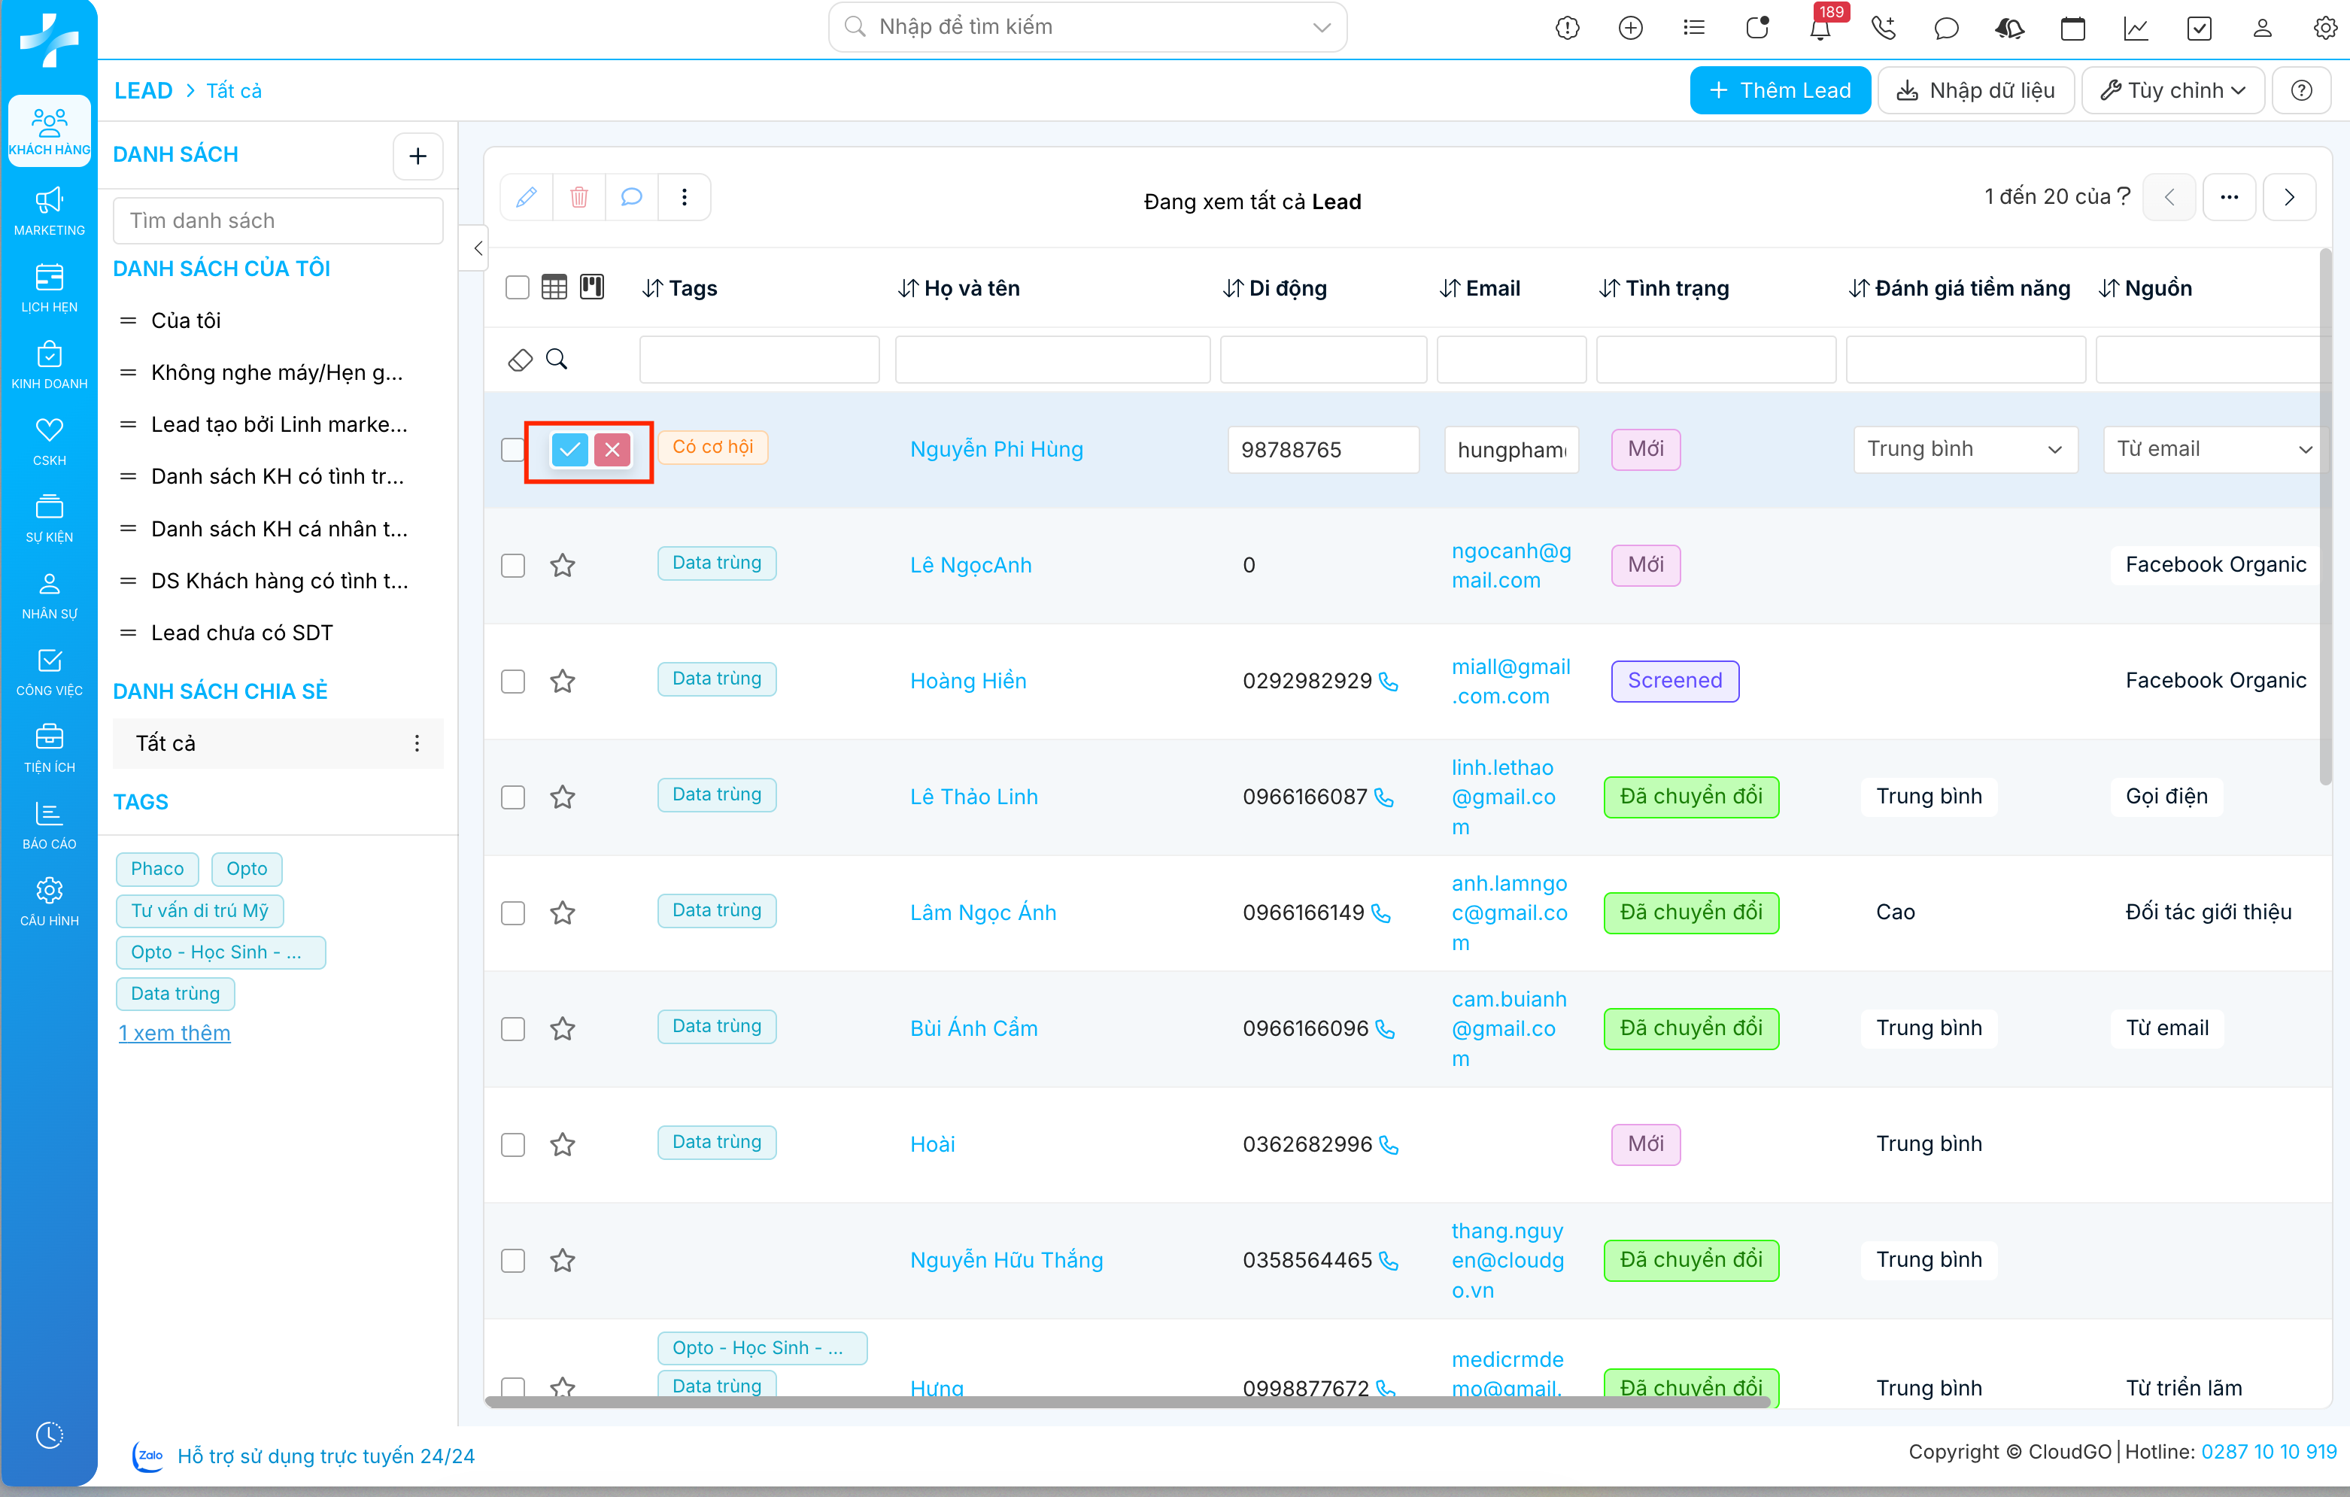Click the blue checkmark save icon

point(569,450)
